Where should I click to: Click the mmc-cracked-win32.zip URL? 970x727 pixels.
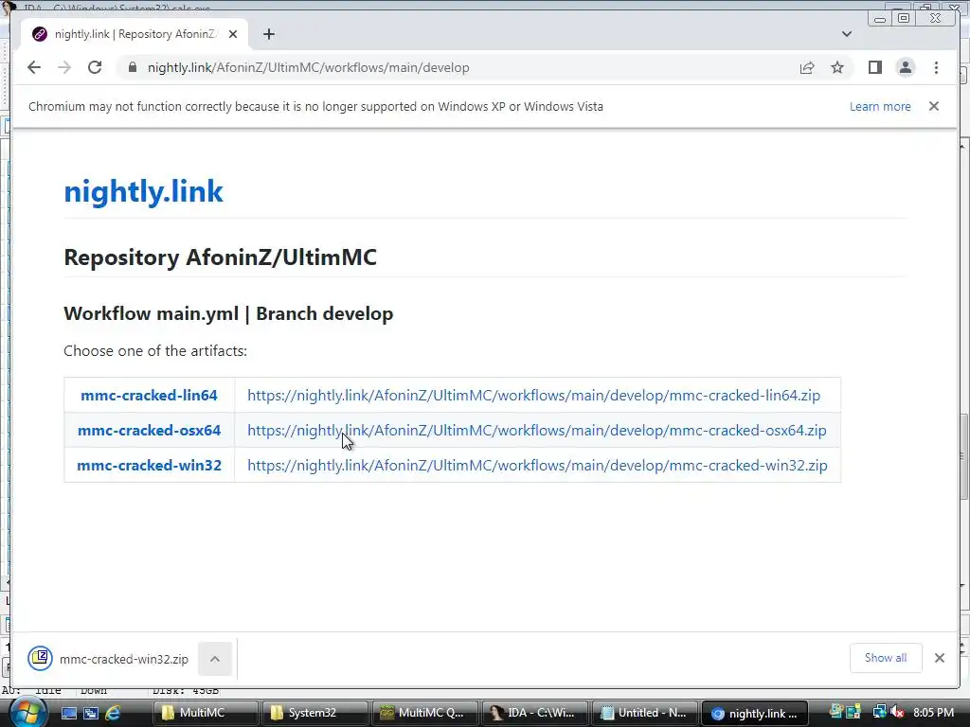pos(538,466)
